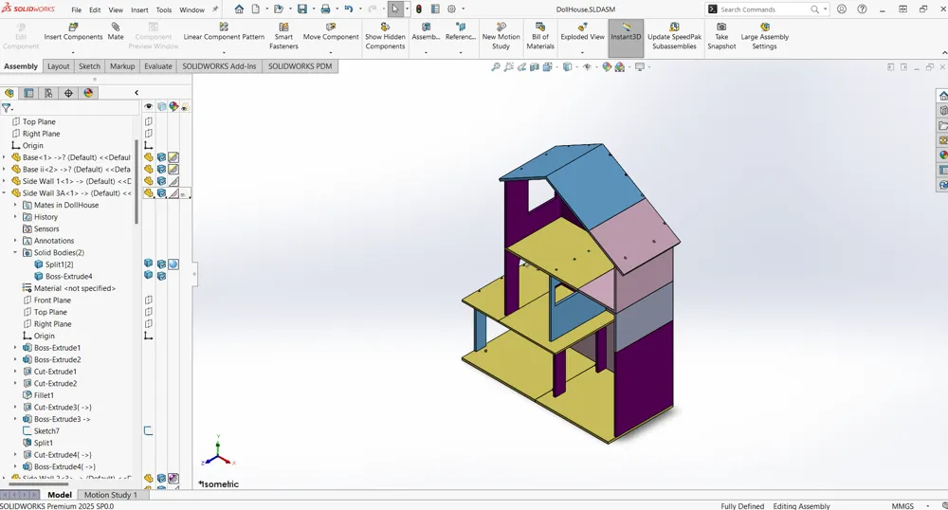Click the blue sphere appearance of Split1[2]

(173, 264)
